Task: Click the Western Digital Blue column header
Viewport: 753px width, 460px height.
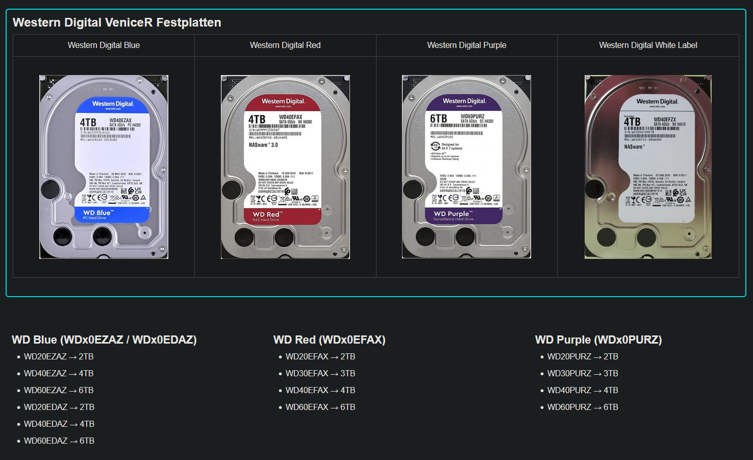Action: click(104, 45)
